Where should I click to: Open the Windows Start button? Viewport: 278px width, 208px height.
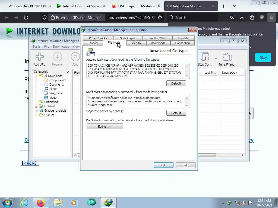coord(7,203)
